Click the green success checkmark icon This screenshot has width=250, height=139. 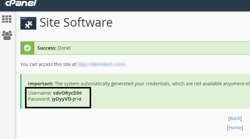pos(27,48)
